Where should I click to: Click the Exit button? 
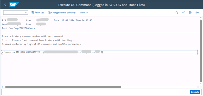pos(197,13)
